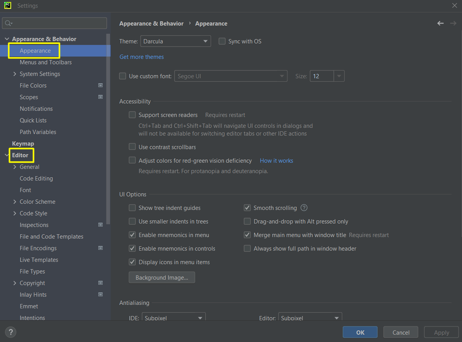
Task: Uncheck Merge main menu with window title
Action: click(x=247, y=235)
